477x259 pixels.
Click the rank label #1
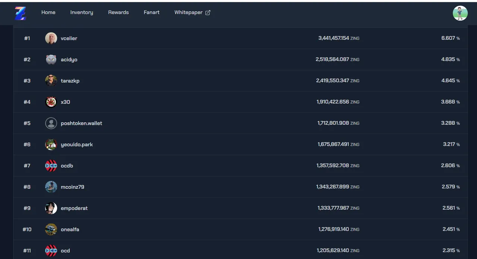[27, 38]
